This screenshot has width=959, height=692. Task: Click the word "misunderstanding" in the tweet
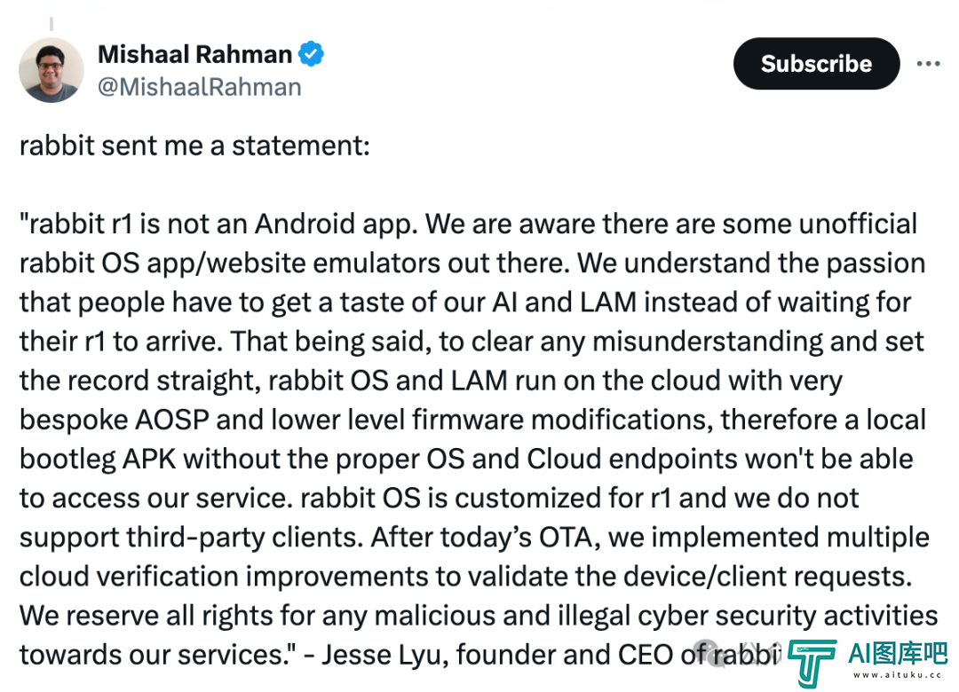tap(708, 341)
